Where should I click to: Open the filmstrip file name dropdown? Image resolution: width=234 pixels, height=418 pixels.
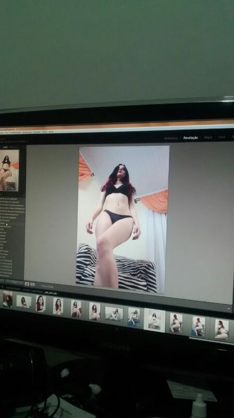[51, 293]
